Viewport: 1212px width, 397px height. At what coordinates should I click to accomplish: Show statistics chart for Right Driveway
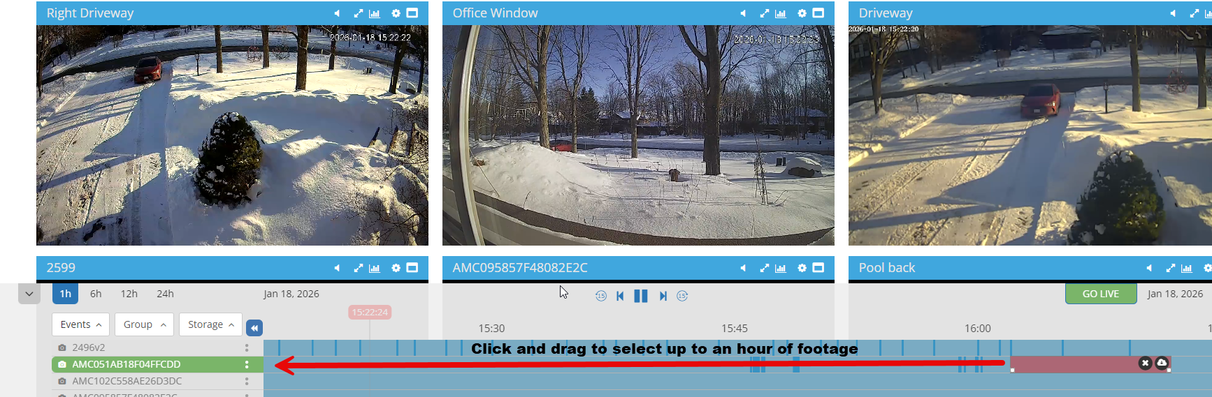tap(375, 13)
